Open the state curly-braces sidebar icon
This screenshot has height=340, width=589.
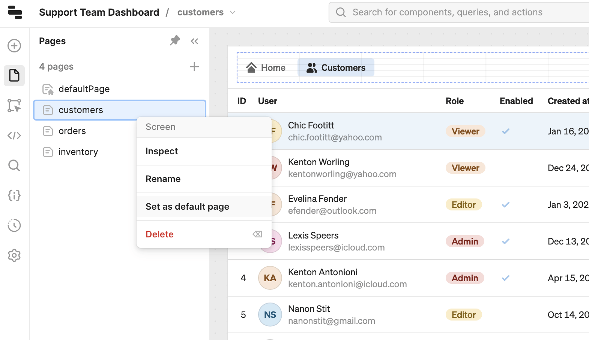click(x=14, y=195)
